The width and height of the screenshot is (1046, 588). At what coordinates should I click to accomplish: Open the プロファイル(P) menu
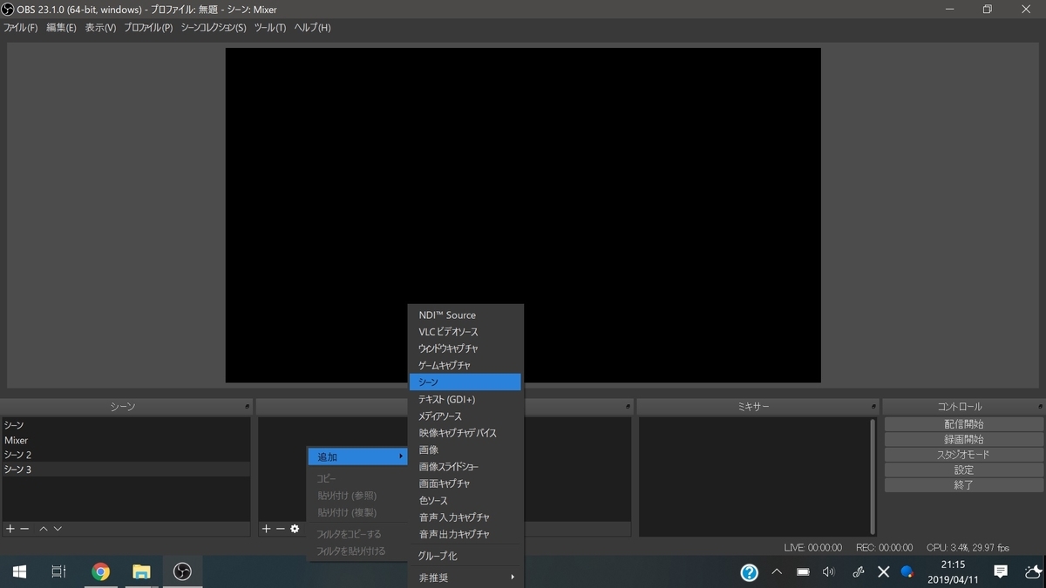148,28
